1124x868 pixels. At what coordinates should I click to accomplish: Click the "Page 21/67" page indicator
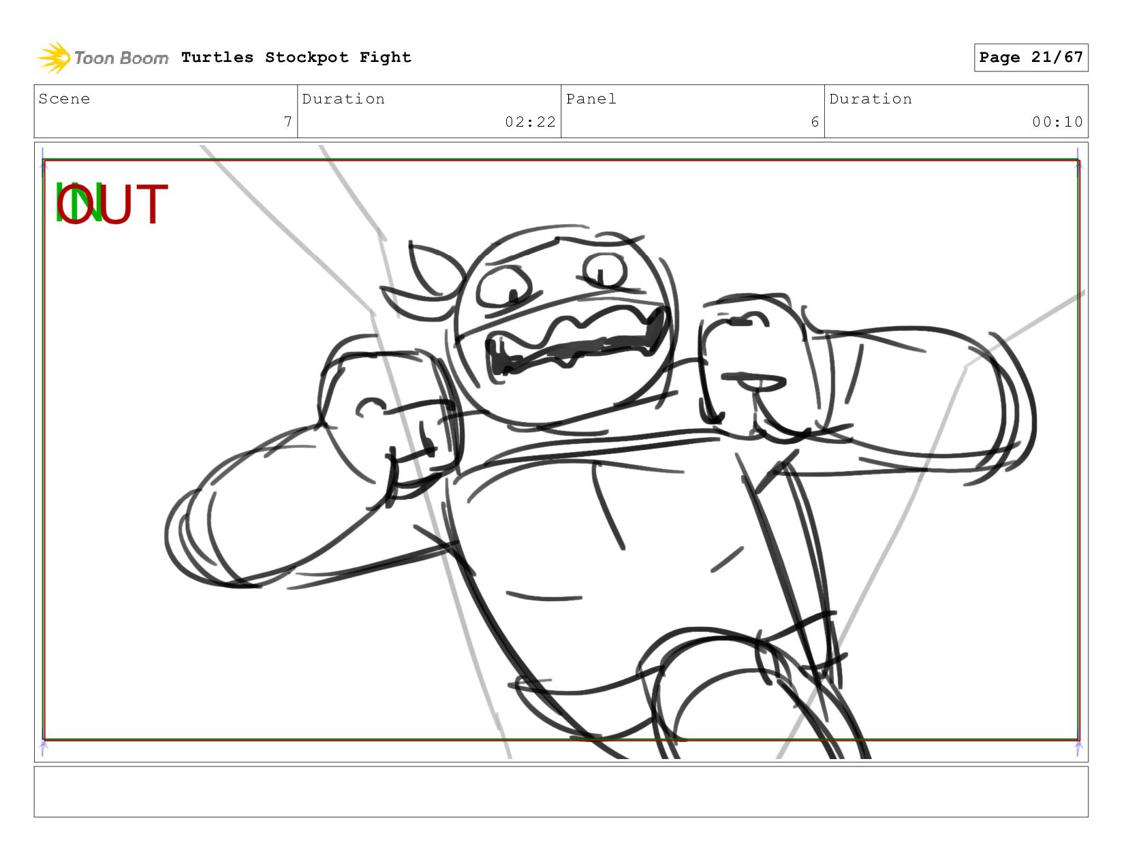tap(1031, 57)
